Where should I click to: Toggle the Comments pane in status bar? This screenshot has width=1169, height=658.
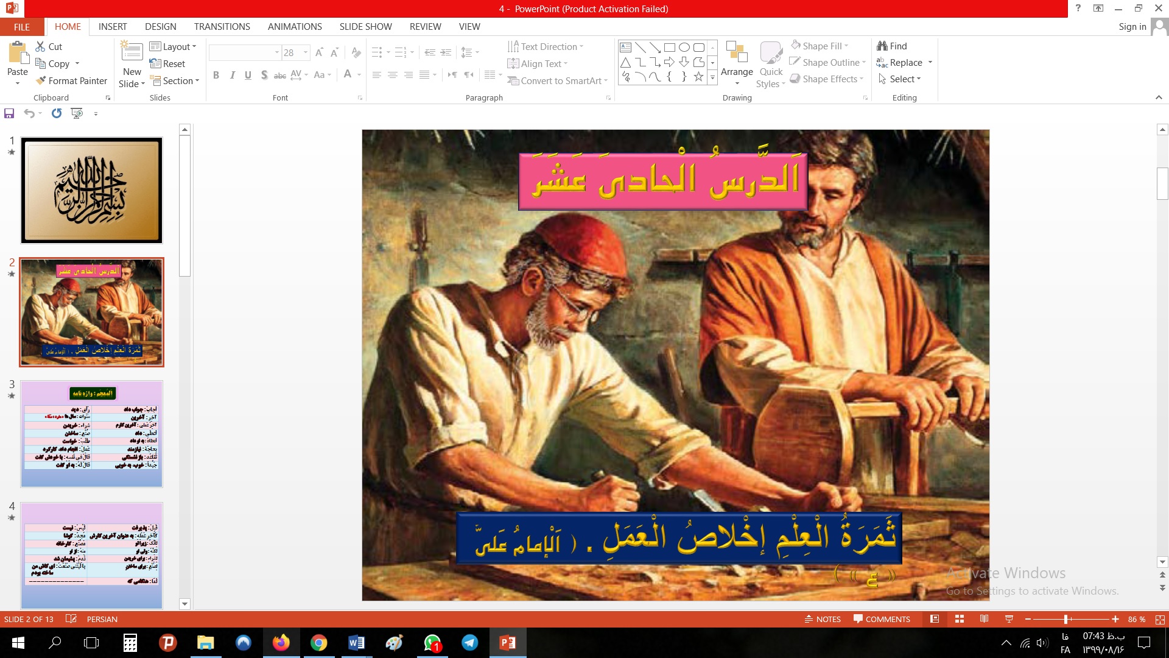point(882,619)
